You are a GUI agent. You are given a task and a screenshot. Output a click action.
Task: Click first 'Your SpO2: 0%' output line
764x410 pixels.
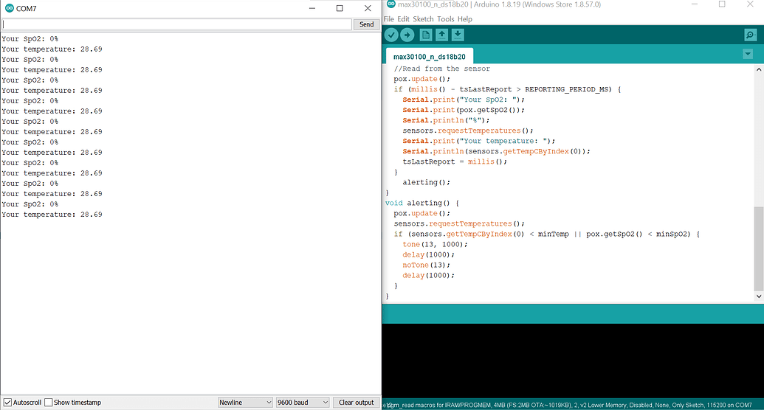pos(30,39)
